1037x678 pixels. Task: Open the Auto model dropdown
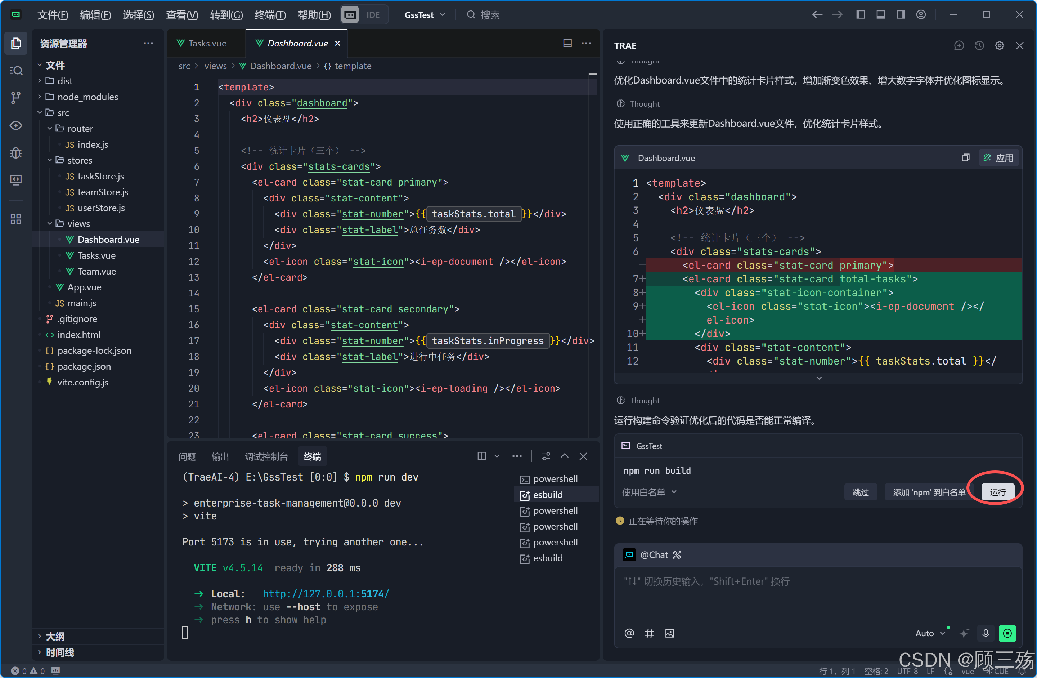(929, 633)
